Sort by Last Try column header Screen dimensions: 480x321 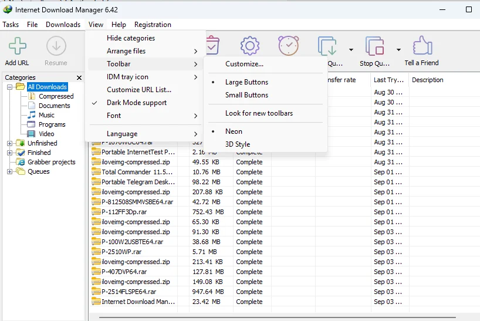tap(388, 80)
